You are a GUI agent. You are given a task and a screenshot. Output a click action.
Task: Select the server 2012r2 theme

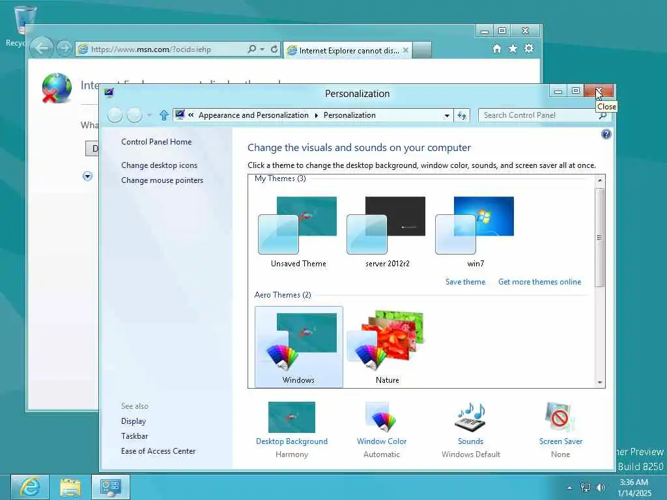(386, 232)
